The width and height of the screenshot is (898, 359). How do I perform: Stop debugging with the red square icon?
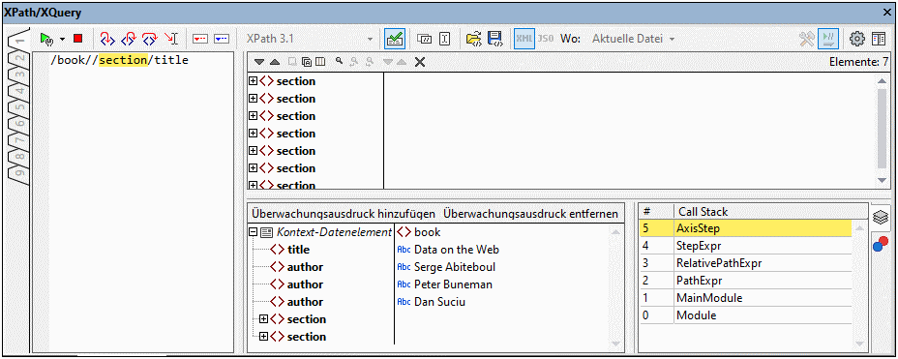pos(77,39)
